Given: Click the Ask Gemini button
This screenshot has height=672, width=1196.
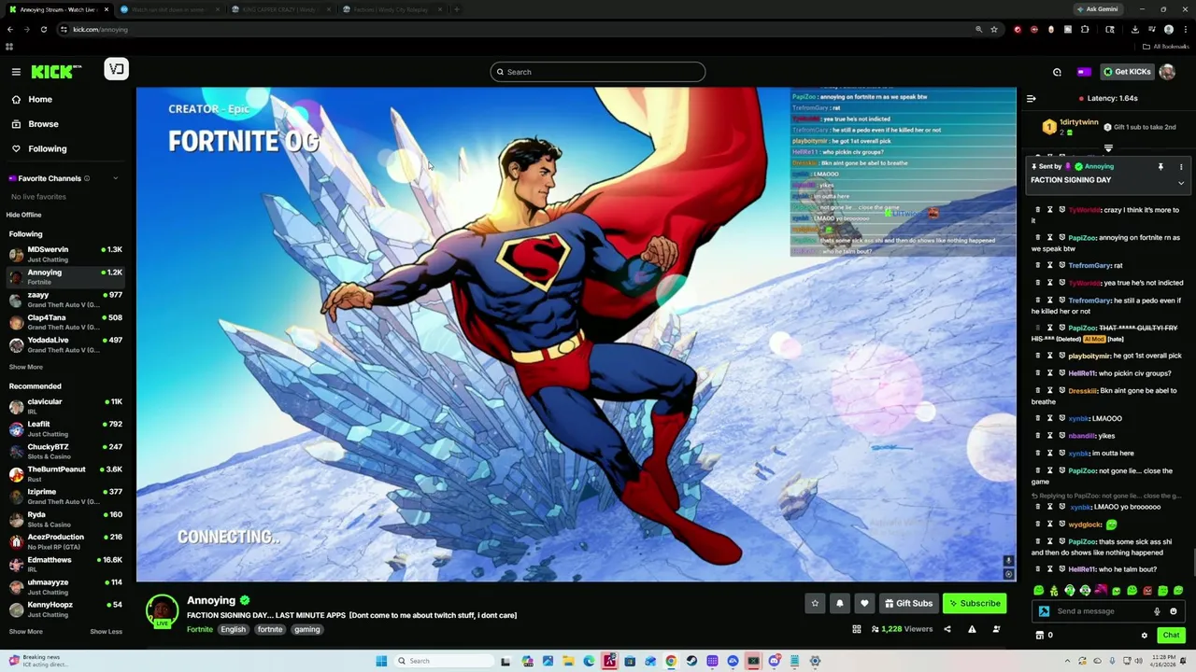Looking at the screenshot, I should point(1097,9).
